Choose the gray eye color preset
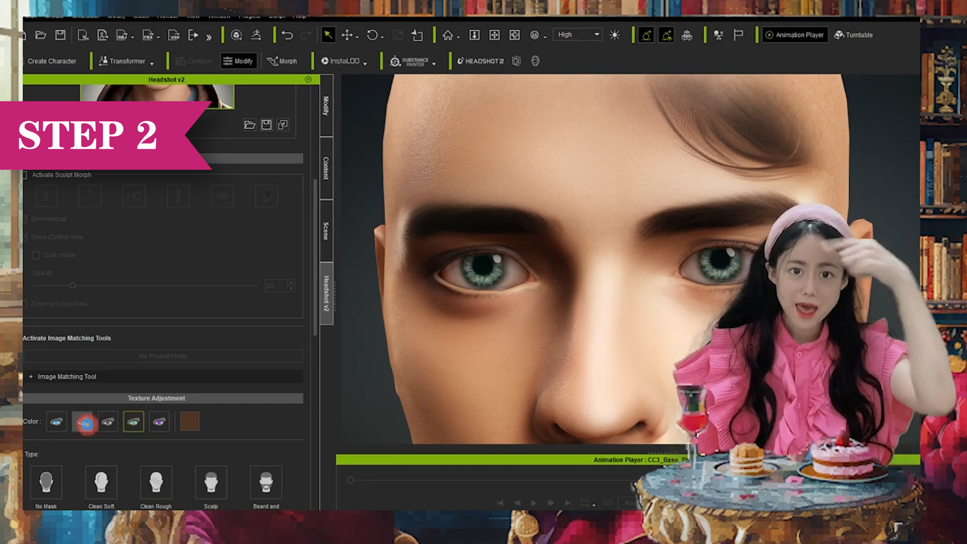967x544 pixels. pos(108,422)
